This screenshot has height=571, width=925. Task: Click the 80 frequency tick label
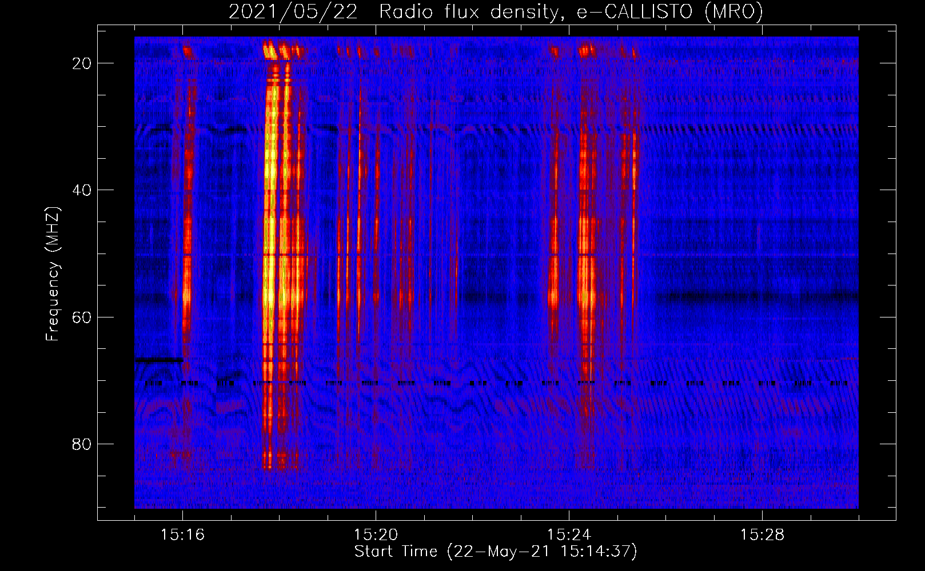[82, 444]
